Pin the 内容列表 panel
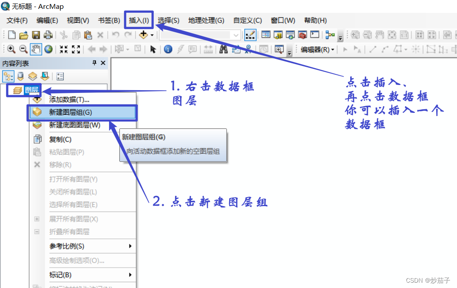457x288 pixels. (94, 62)
